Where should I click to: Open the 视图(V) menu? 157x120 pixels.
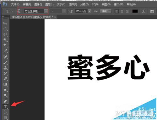coord(106,4)
